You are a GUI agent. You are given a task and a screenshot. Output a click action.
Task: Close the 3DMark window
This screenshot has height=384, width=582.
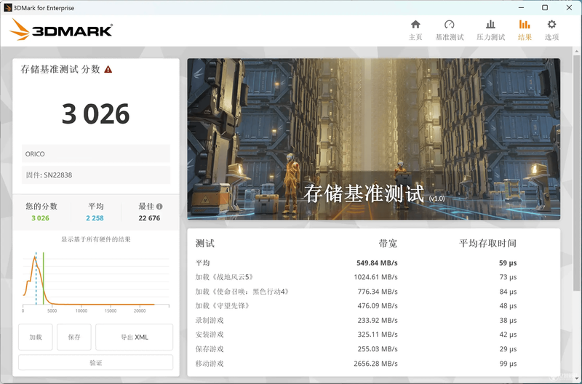click(569, 7)
